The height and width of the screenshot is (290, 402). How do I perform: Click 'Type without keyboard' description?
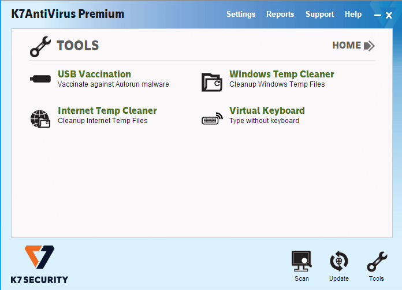pos(264,121)
